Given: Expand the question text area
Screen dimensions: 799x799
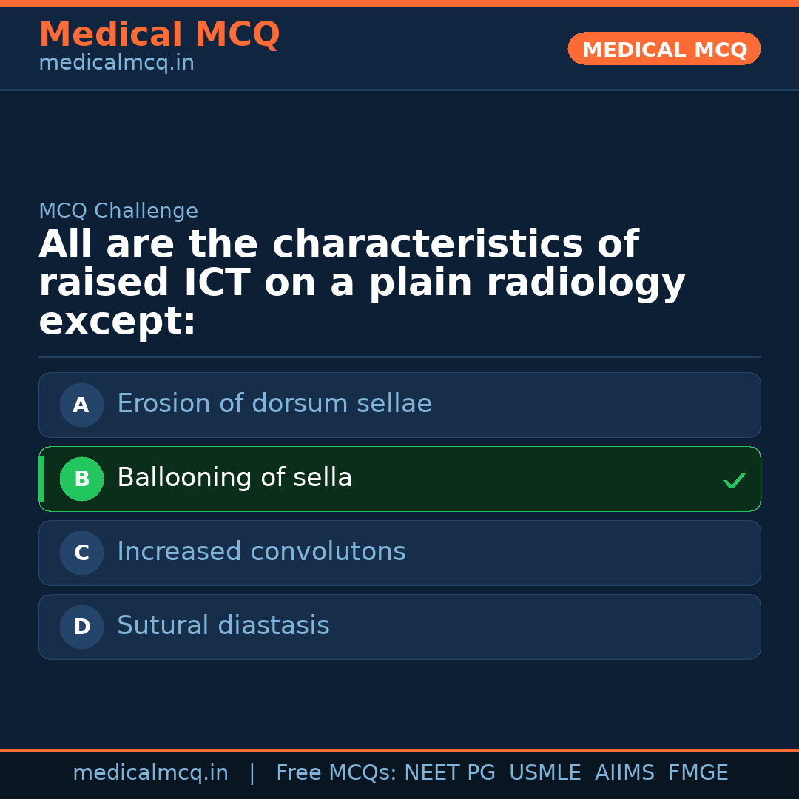Looking at the screenshot, I should click(x=363, y=281).
